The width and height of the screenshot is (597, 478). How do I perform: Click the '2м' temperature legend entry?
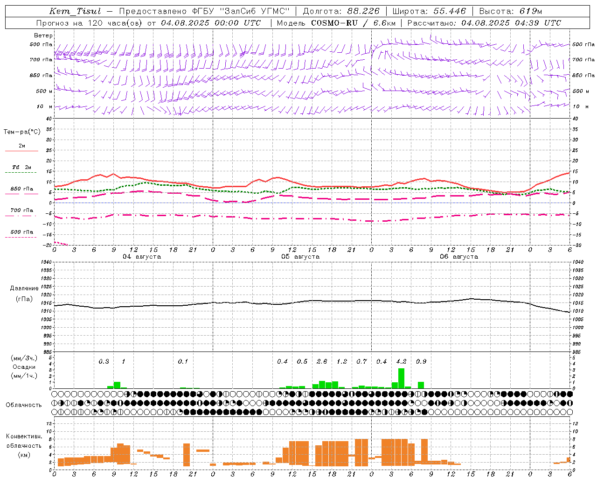[x=22, y=146]
